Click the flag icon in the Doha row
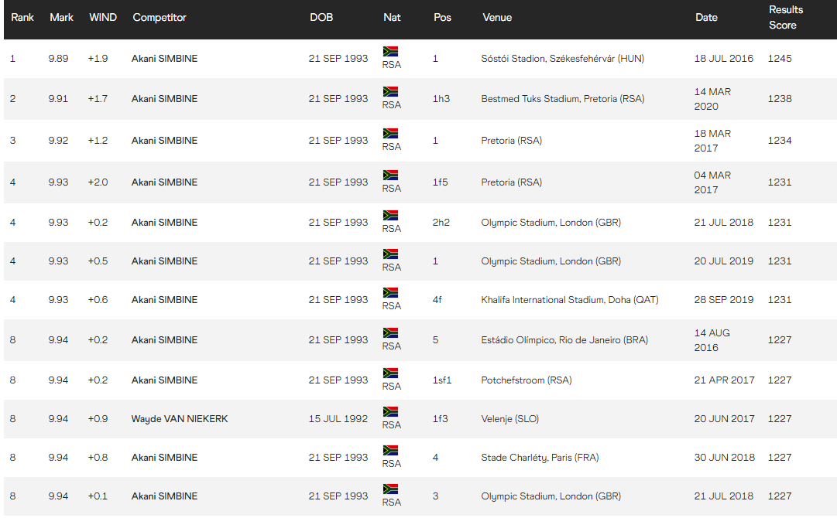Screen dimensions: 837x518 [x=390, y=293]
